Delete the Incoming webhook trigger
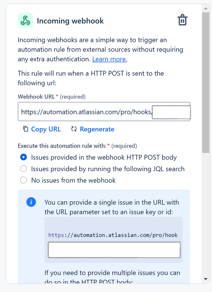Screen dimensions: 212x292 [x=182, y=20]
